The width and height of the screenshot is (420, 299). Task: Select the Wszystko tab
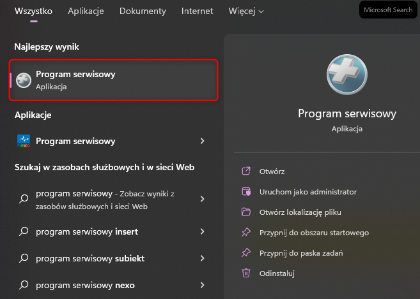33,11
